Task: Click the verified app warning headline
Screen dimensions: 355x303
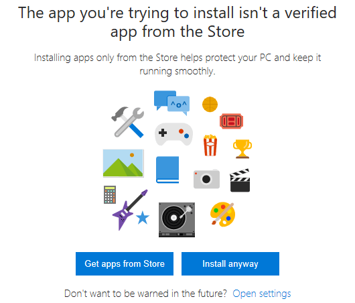Action: tap(177, 22)
